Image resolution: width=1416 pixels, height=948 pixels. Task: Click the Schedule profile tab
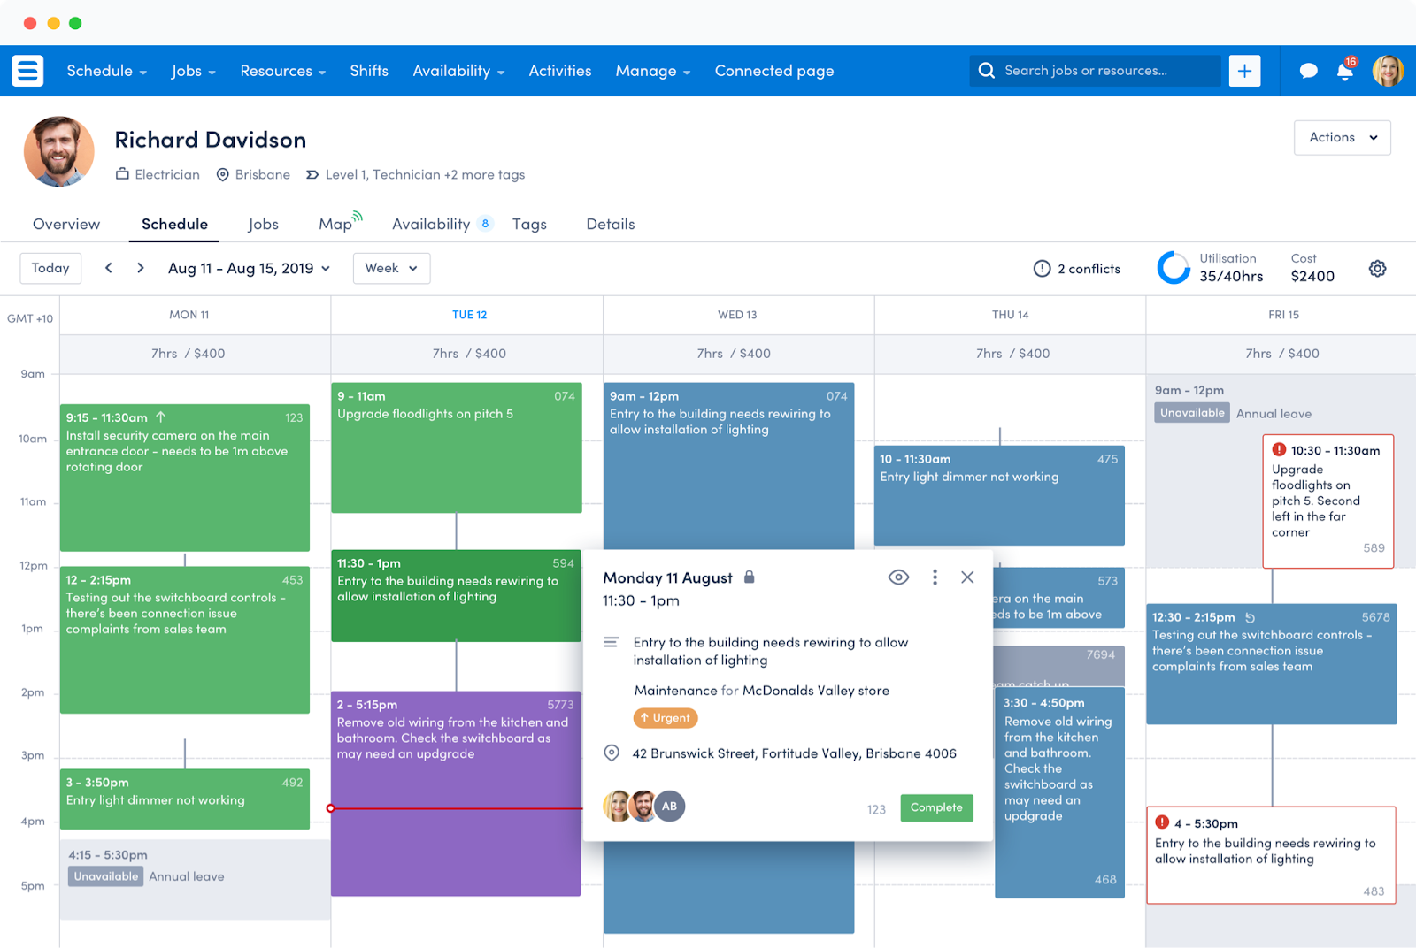[x=174, y=224]
